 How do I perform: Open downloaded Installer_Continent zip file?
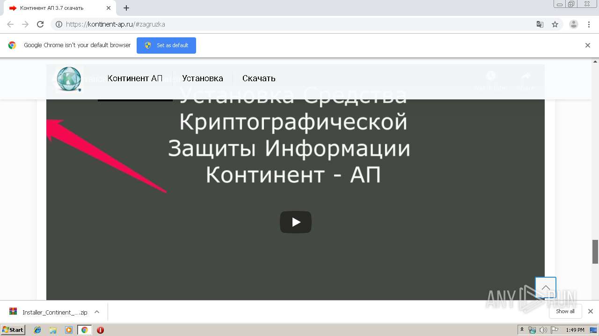coord(48,312)
